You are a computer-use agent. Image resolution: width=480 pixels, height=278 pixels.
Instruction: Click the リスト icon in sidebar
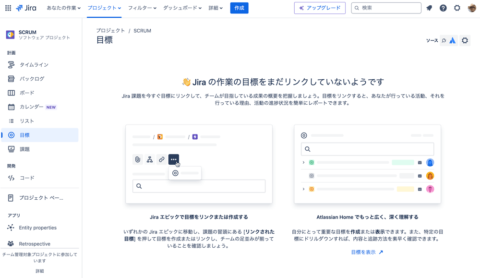(x=11, y=121)
